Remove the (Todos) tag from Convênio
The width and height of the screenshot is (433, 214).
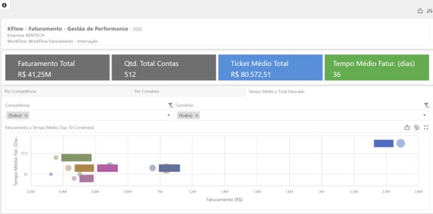196,115
